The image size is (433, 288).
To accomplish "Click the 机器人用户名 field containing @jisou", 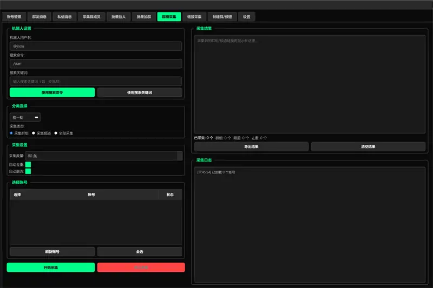I will coord(95,46).
